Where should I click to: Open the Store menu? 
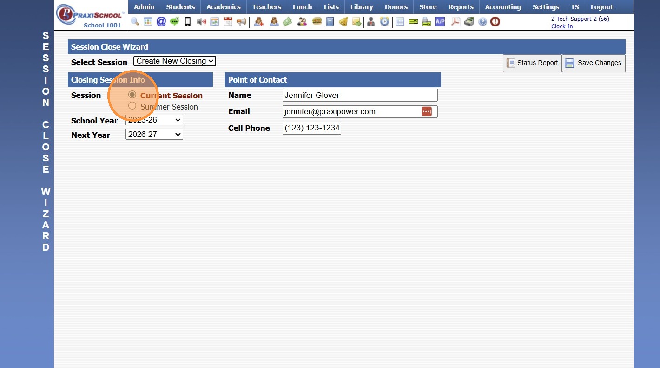pyautogui.click(x=428, y=7)
